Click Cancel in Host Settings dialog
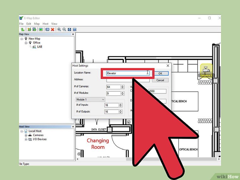The width and height of the screenshot is (240, 180). (160, 80)
